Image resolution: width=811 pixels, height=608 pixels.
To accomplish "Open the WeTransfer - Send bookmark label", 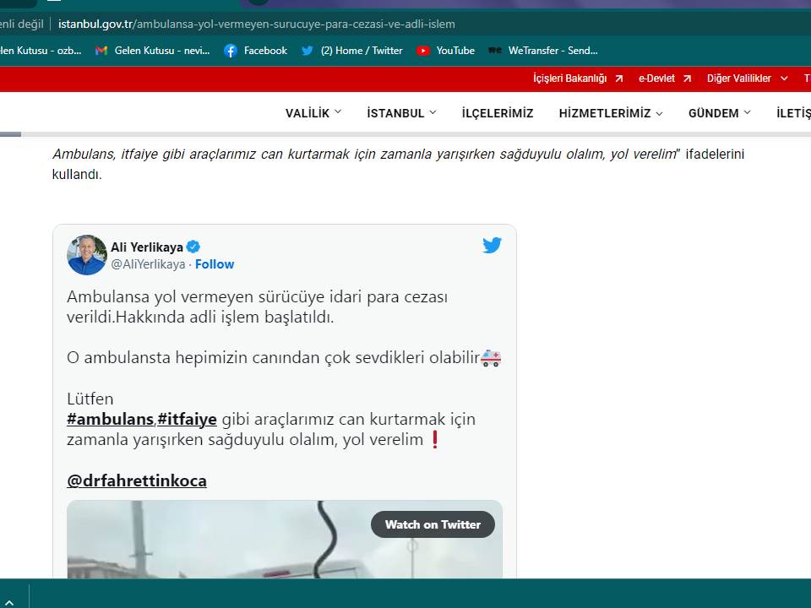I will 552,51.
